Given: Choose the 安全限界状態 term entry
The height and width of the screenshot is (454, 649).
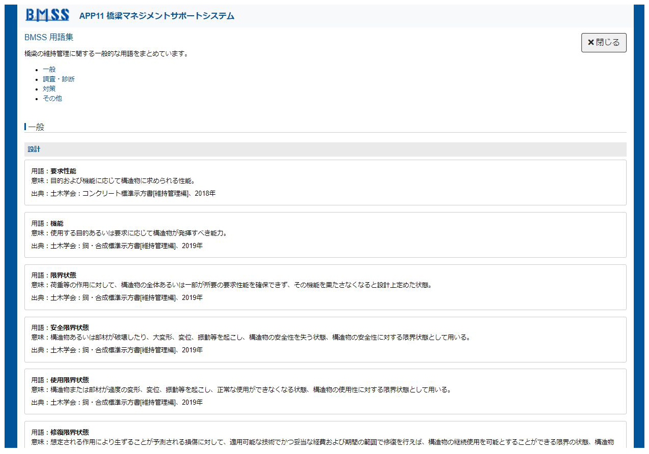Looking at the screenshot, I should point(70,328).
